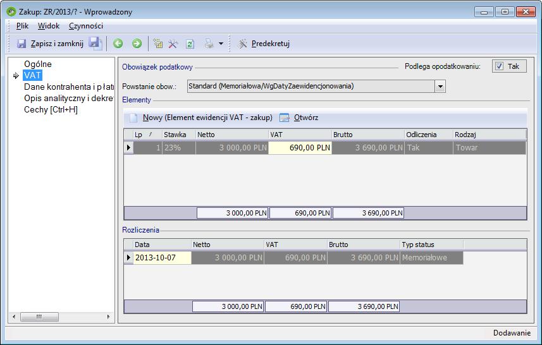This screenshot has width=542, height=345.
Task: Click the window title application icon
Action: coord(11,12)
